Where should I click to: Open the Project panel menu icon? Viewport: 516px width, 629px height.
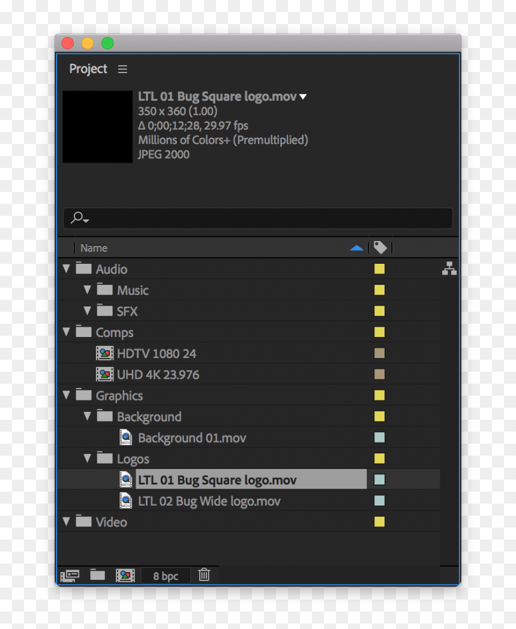click(122, 69)
